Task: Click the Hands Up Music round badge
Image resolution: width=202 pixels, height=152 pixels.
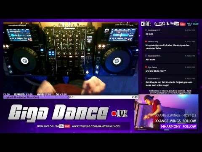Action: [189, 24]
